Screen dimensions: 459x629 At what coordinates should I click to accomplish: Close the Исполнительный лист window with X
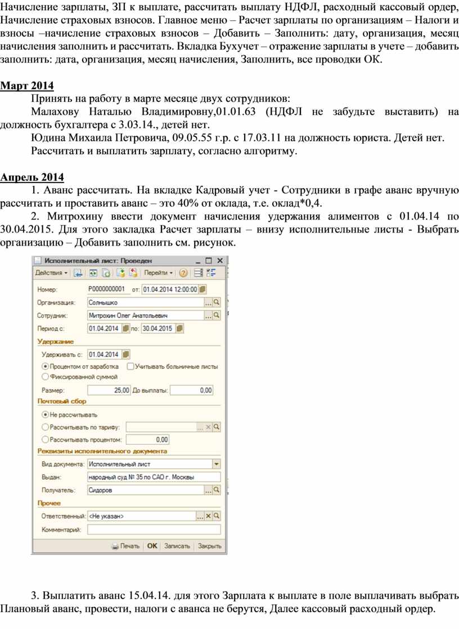pyautogui.click(x=220, y=261)
